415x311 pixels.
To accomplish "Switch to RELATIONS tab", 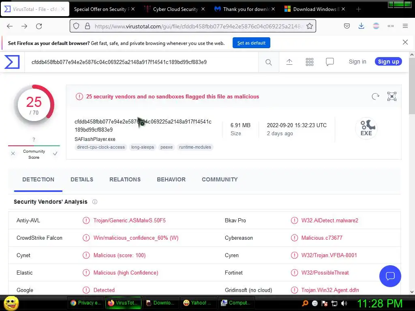I will [x=125, y=179].
